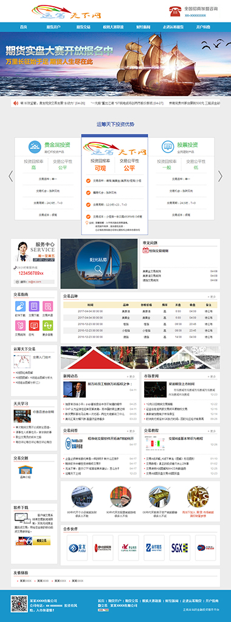Expand 更多 in 交易品种 panel

pyautogui.click(x=213, y=296)
